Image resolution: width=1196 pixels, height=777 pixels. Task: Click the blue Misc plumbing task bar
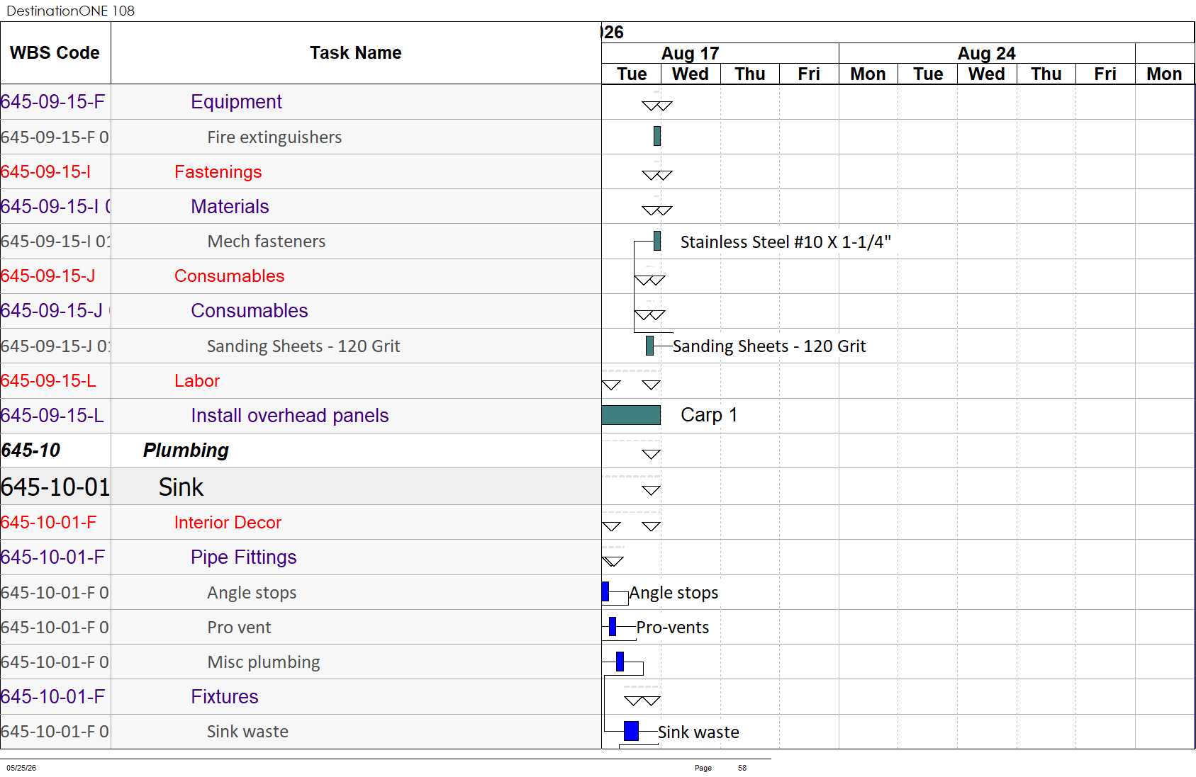point(620,662)
